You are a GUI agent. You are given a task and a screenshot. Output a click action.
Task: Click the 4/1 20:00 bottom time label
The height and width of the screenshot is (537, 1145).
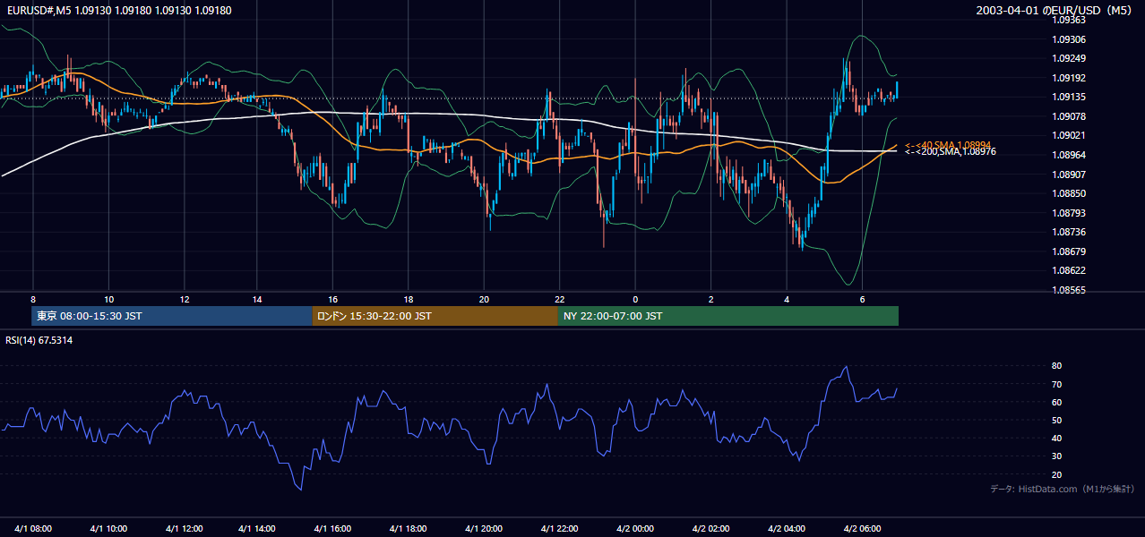click(485, 528)
